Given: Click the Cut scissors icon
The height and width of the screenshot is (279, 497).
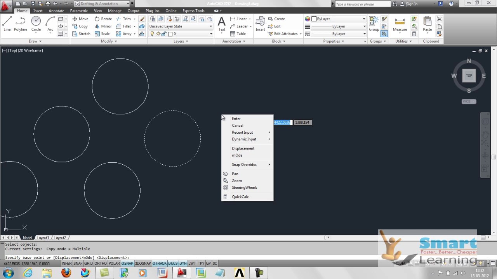Looking at the screenshot, I should tap(439, 19).
